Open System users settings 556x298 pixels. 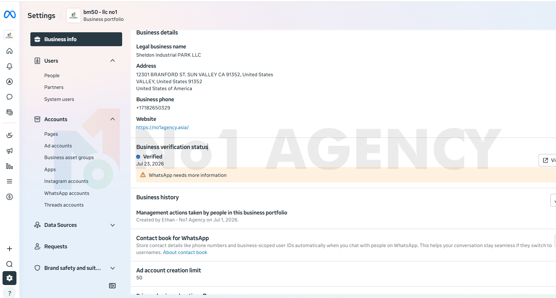59,99
